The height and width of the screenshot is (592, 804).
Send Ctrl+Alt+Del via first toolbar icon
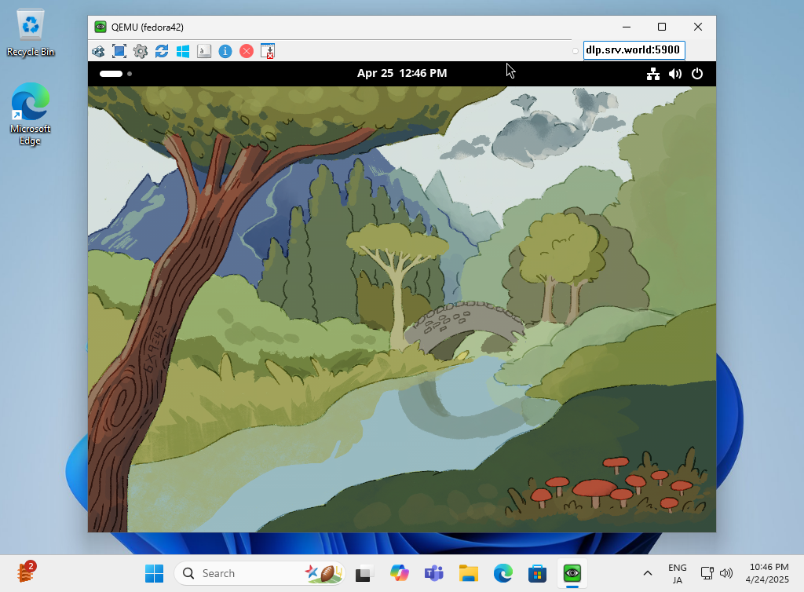coord(98,51)
